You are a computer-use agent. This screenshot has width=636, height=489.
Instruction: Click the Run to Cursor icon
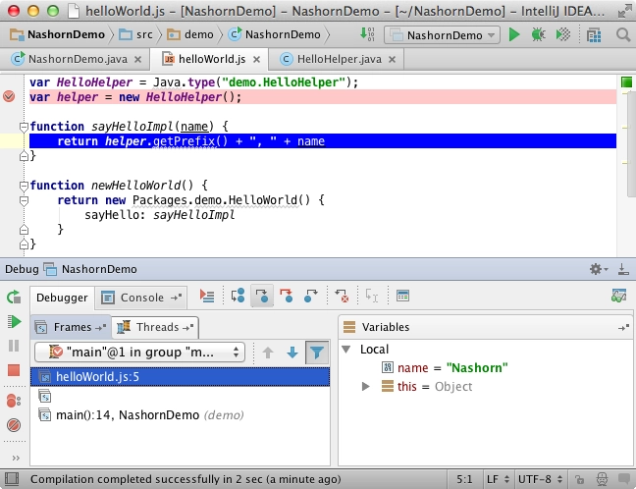(372, 296)
